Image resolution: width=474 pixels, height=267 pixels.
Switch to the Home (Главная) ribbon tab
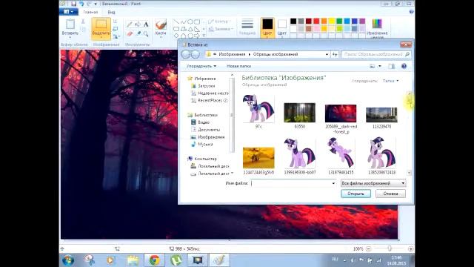pos(90,12)
